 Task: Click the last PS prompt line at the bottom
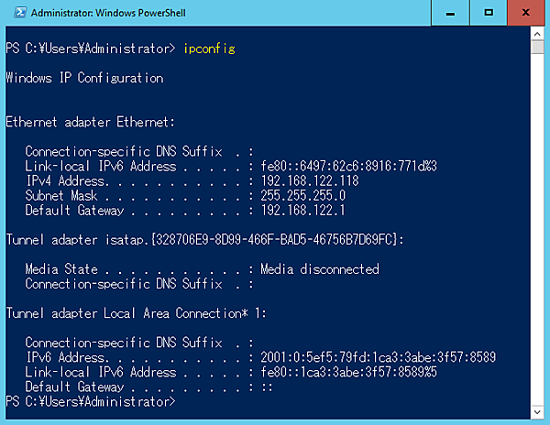click(90, 401)
